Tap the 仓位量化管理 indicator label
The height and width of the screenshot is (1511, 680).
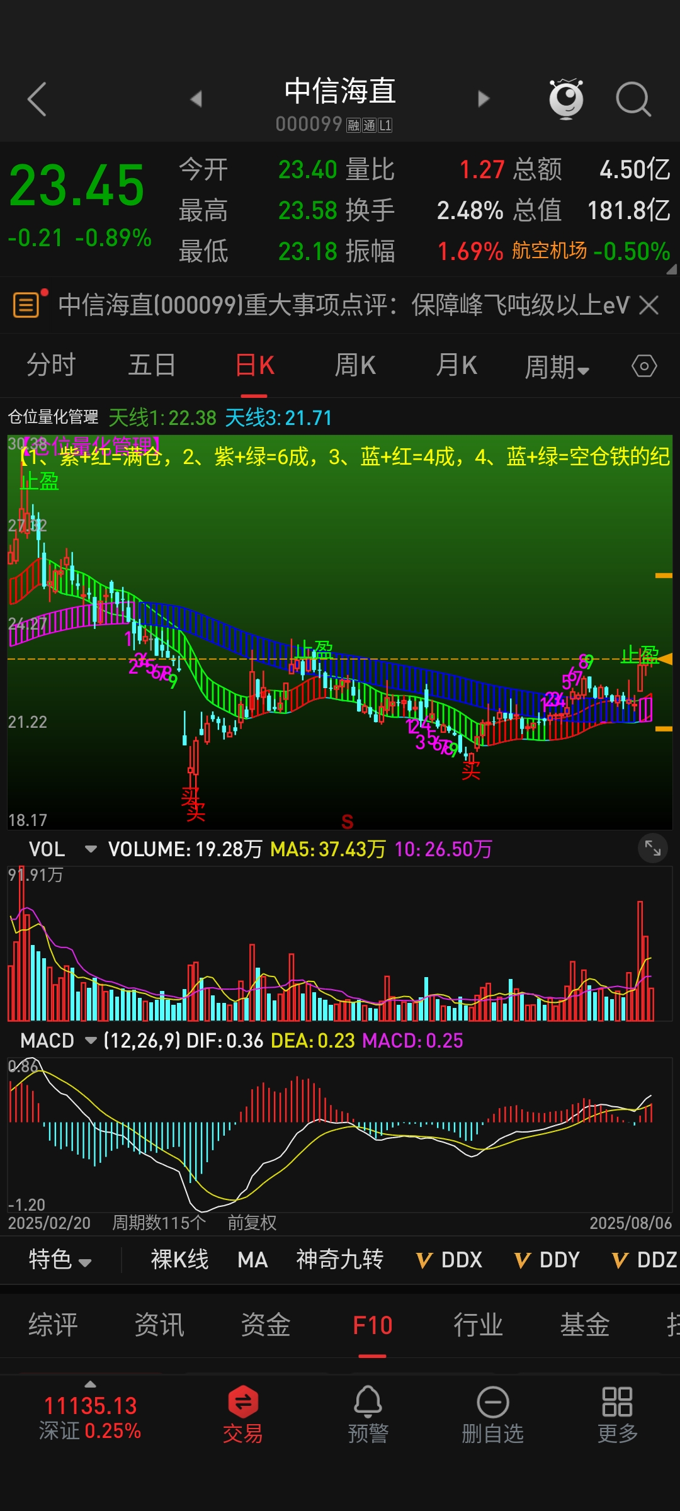tap(53, 417)
